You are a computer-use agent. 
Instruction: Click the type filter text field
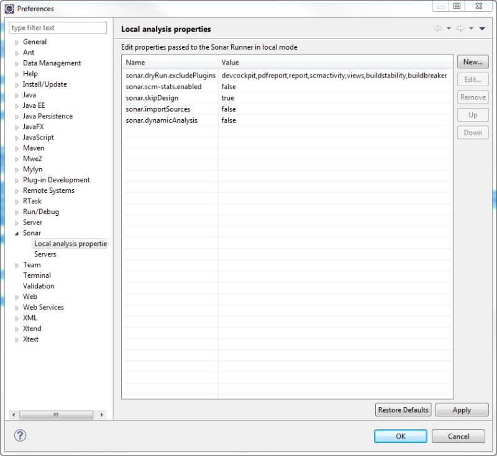pyautogui.click(x=58, y=27)
